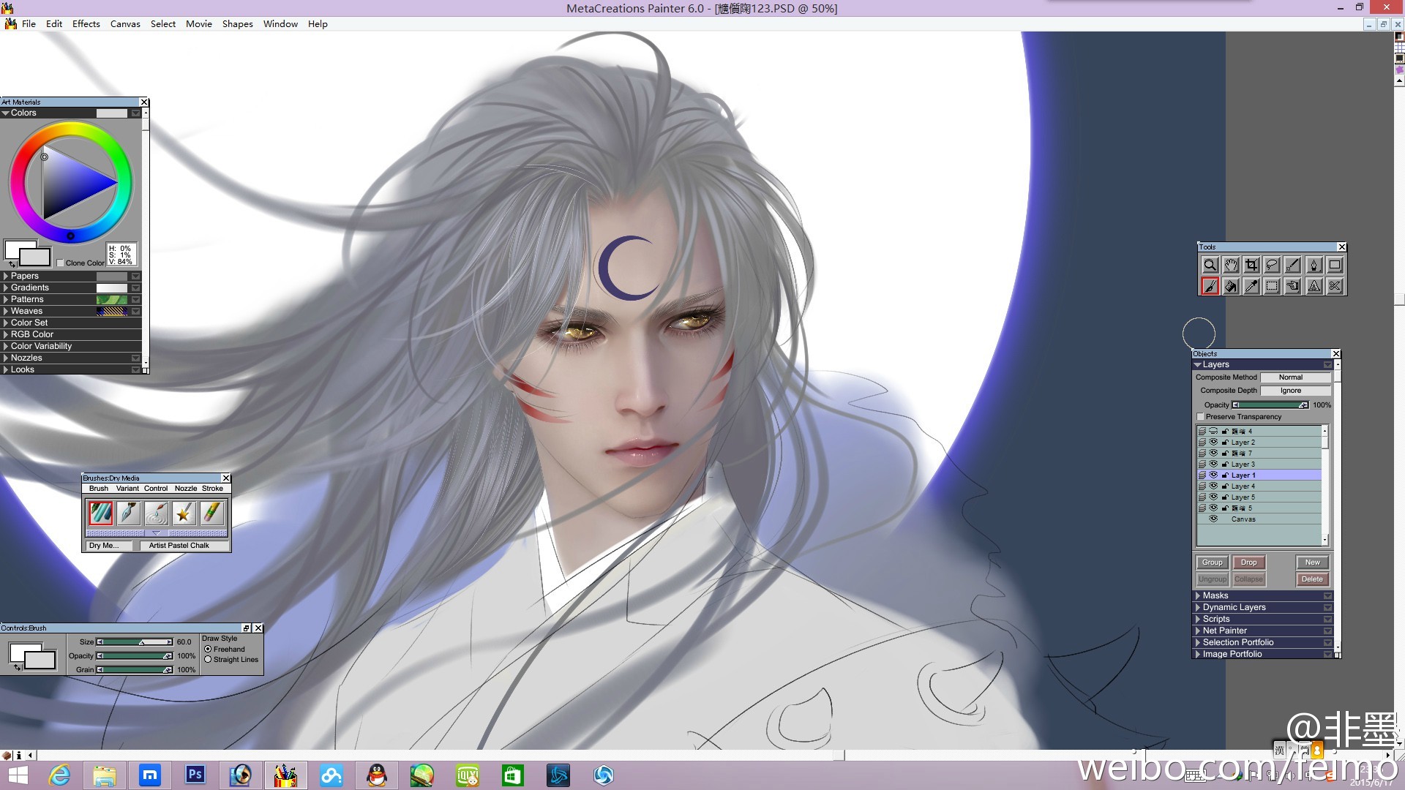Select the Brush tool in Tools palette
The height and width of the screenshot is (790, 1405).
click(x=1210, y=286)
